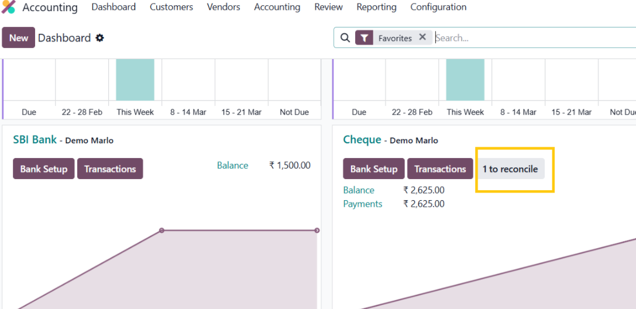Click the 1 to reconcile button
The height and width of the screenshot is (309, 636).
510,169
